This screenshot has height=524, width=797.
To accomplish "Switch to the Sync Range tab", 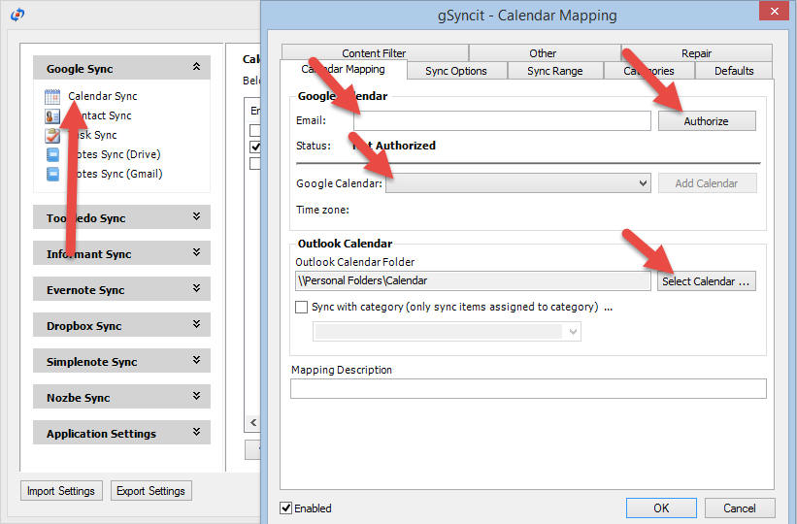I will (555, 71).
